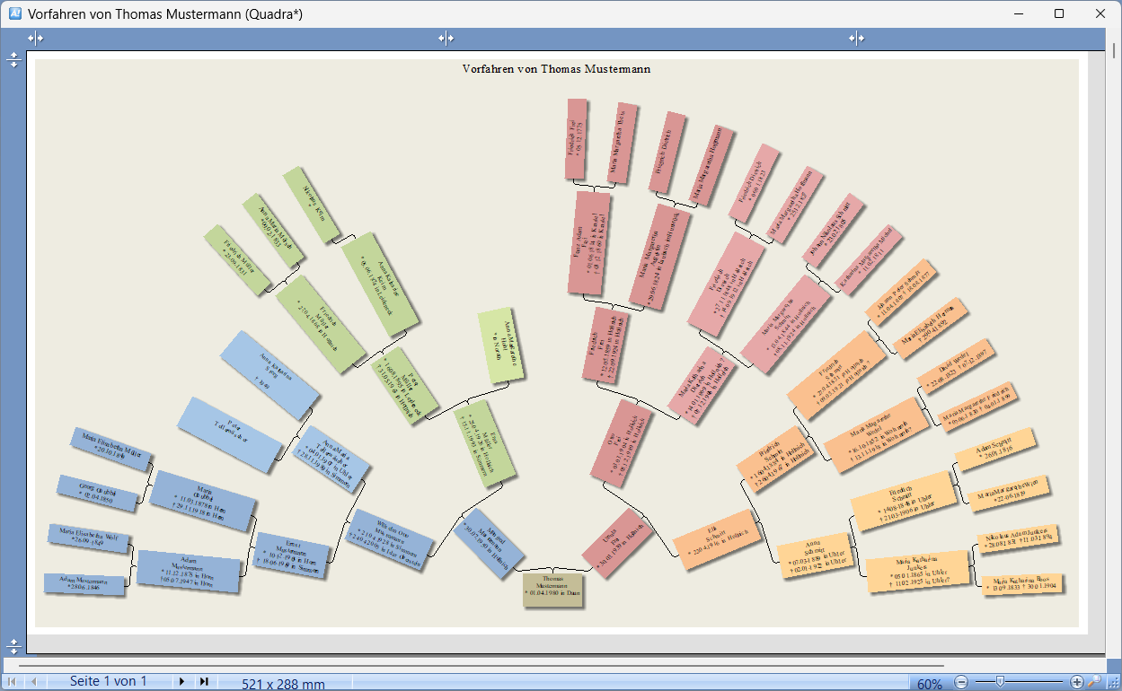The height and width of the screenshot is (691, 1122).
Task: Click the upper row marker on left ruler
Action: tap(13, 59)
